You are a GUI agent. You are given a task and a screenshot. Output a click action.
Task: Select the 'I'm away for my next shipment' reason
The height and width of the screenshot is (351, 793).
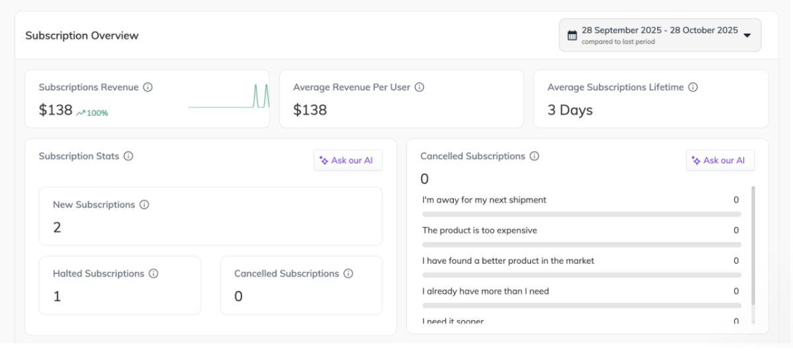(x=484, y=200)
